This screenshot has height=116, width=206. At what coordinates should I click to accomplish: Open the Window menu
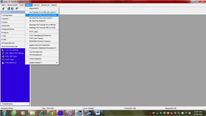pos(45,5)
